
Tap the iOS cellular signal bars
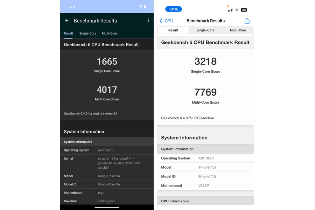(230, 10)
